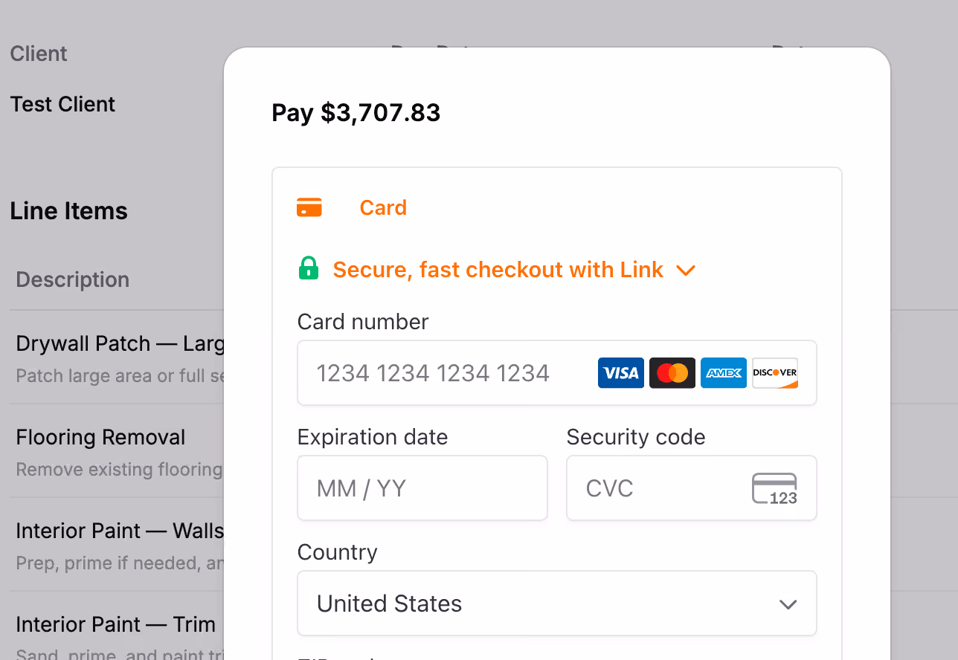Click the green Link padlock icon
Screen dimensions: 958x660
pos(309,269)
